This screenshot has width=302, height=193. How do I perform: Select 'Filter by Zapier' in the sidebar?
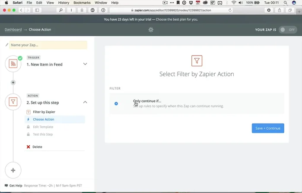click(44, 112)
